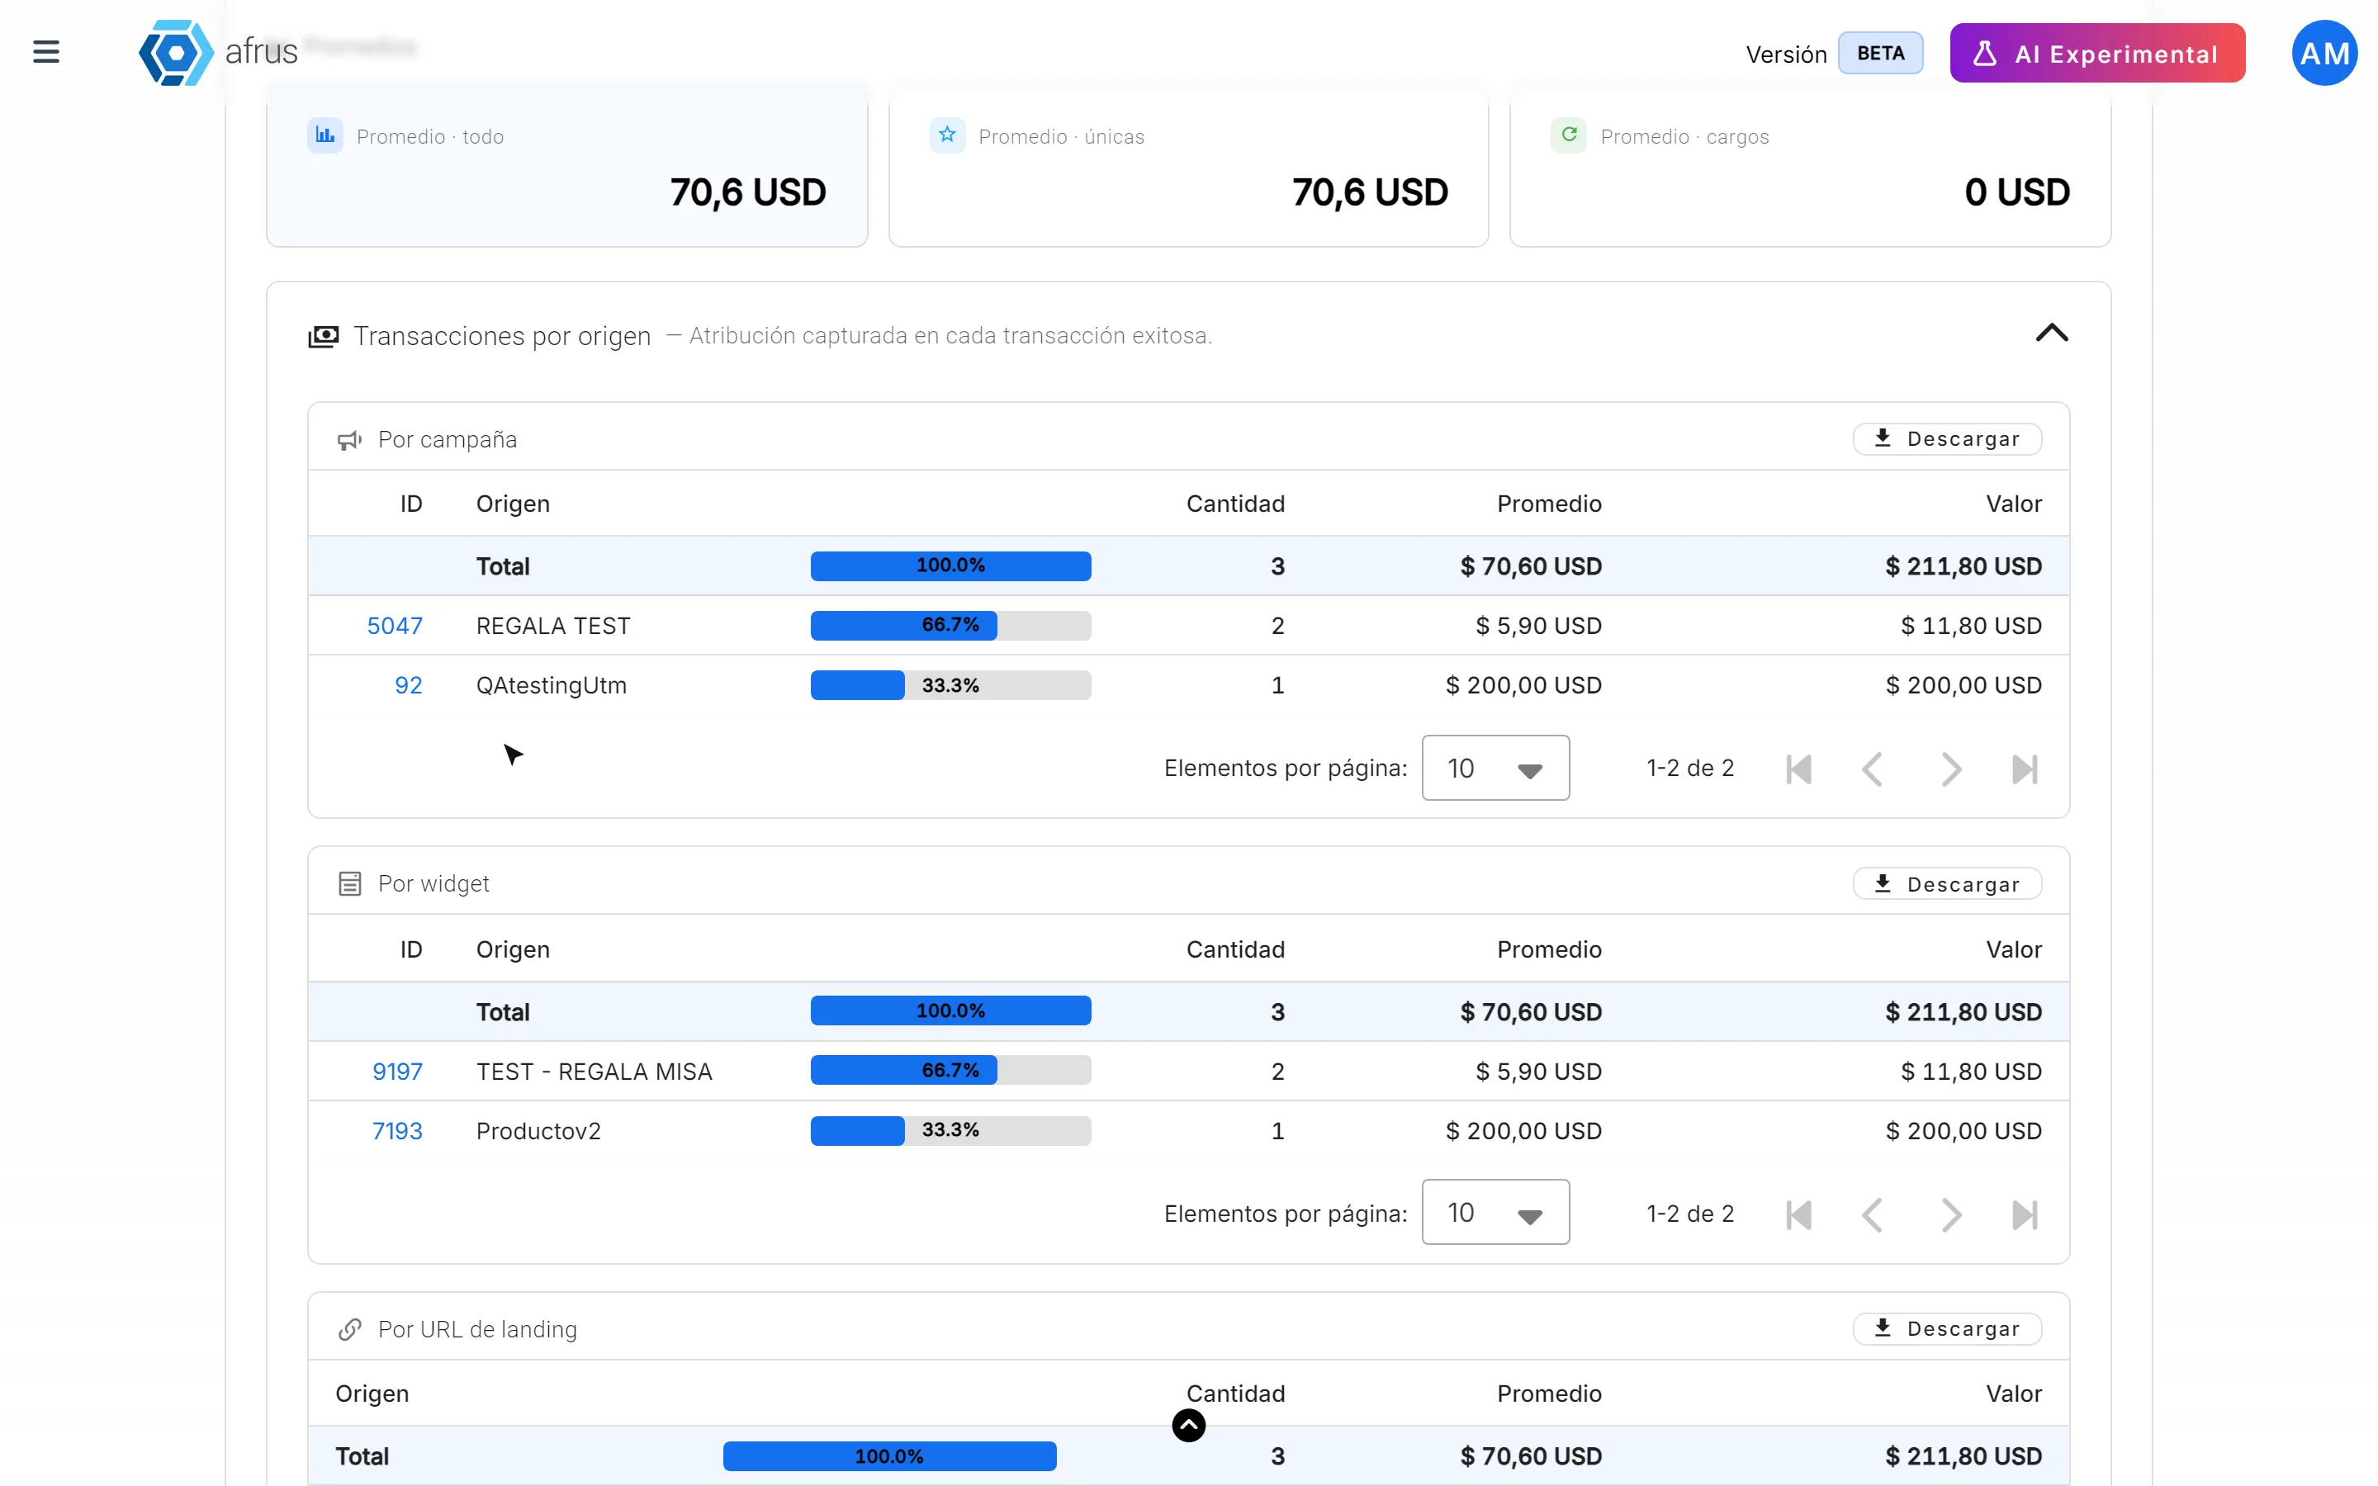The image size is (2378, 1486).
Task: Go to first page in Por widget table
Action: [x=1798, y=1214]
